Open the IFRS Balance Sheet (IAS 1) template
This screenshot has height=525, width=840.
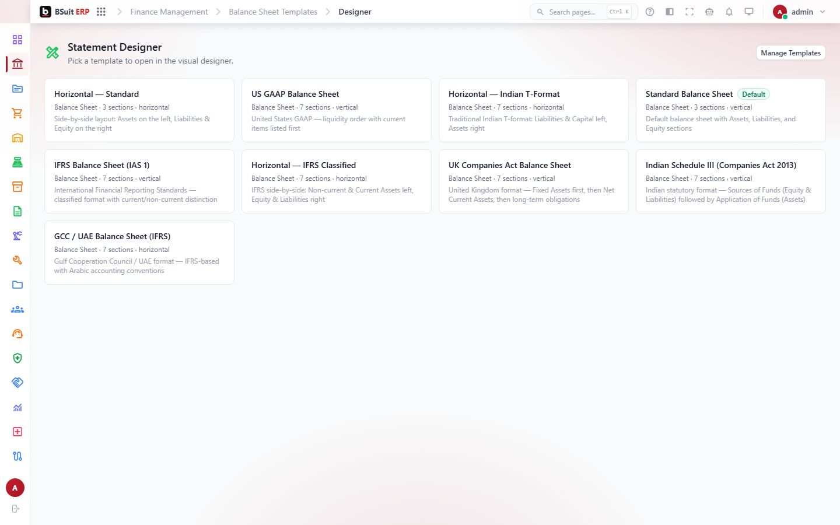pyautogui.click(x=139, y=181)
